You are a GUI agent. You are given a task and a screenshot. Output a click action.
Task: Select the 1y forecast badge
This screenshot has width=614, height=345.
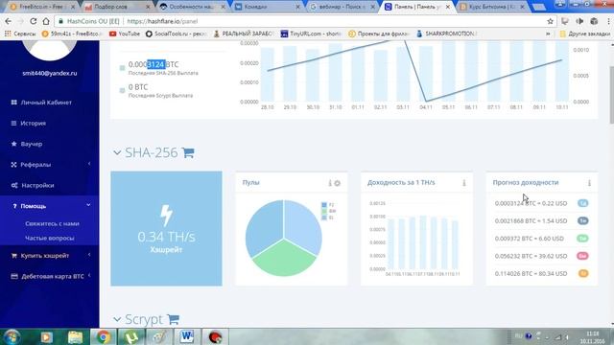pos(582,273)
